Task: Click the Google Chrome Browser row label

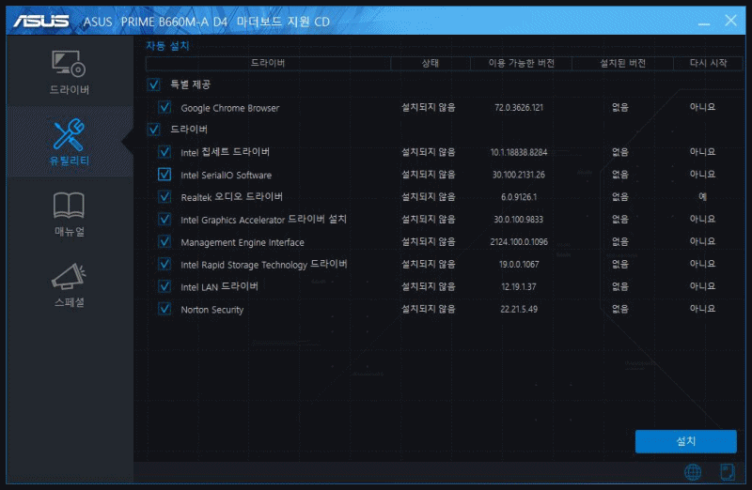Action: 229,108
